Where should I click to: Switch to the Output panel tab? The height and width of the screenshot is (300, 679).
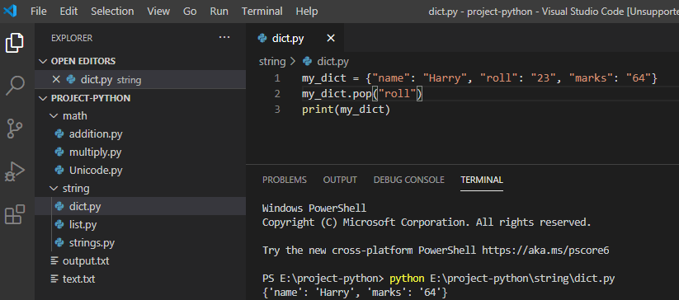pyautogui.click(x=340, y=180)
